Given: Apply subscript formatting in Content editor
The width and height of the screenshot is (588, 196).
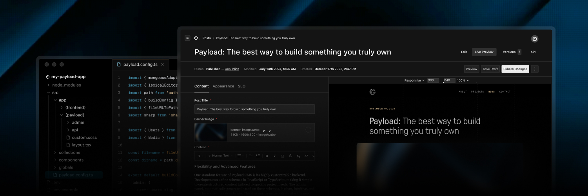Looking at the screenshot, I should click(298, 156).
